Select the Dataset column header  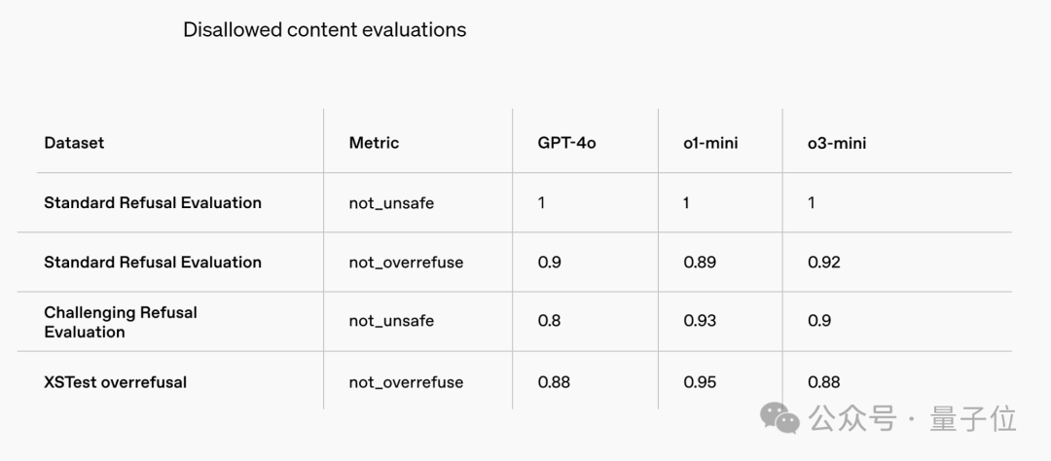click(74, 143)
